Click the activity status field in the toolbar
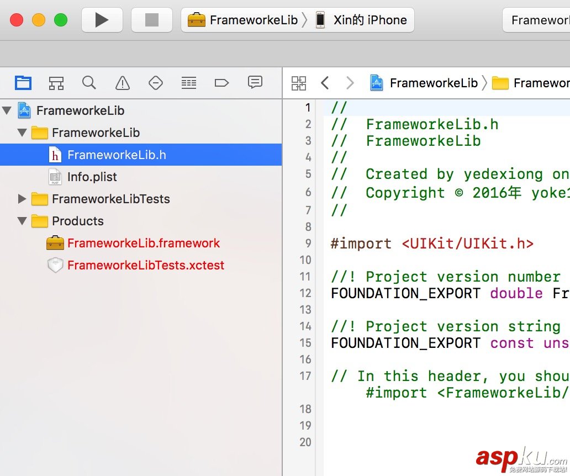 tap(536, 20)
